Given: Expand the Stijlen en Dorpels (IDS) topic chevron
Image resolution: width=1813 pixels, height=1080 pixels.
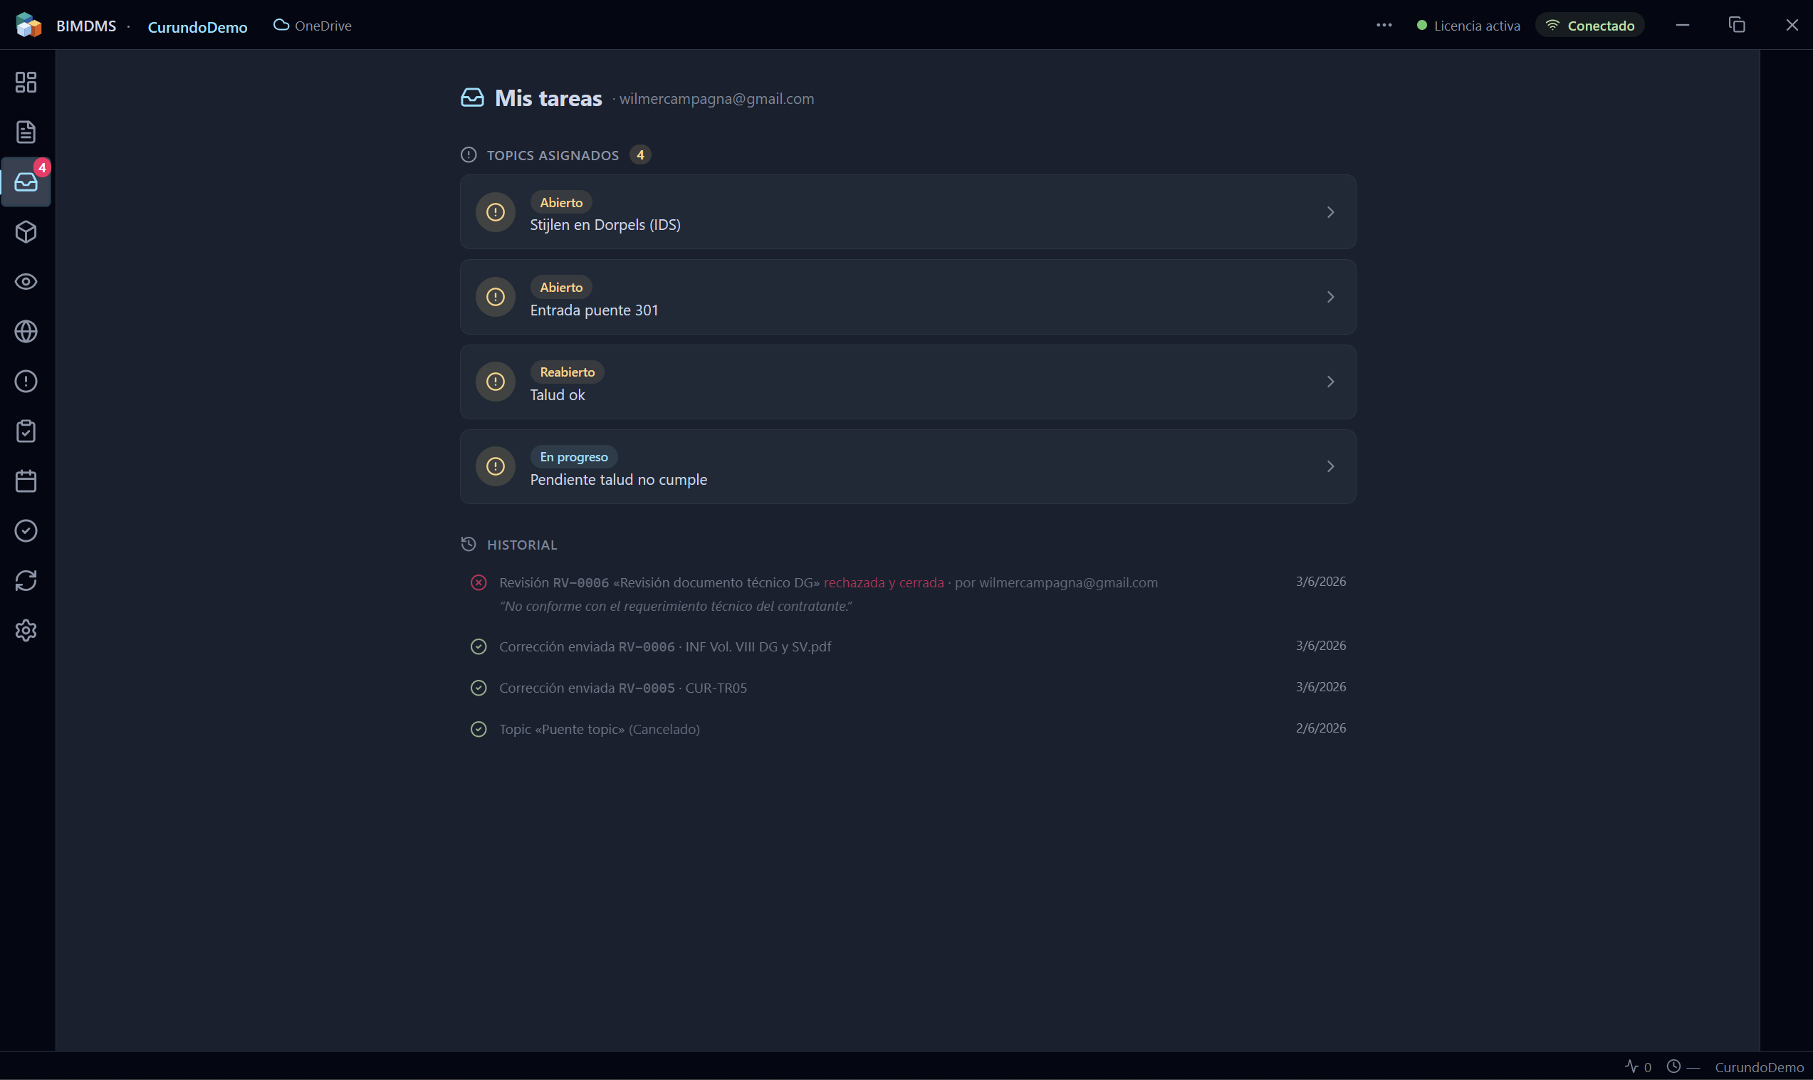Looking at the screenshot, I should coord(1329,212).
